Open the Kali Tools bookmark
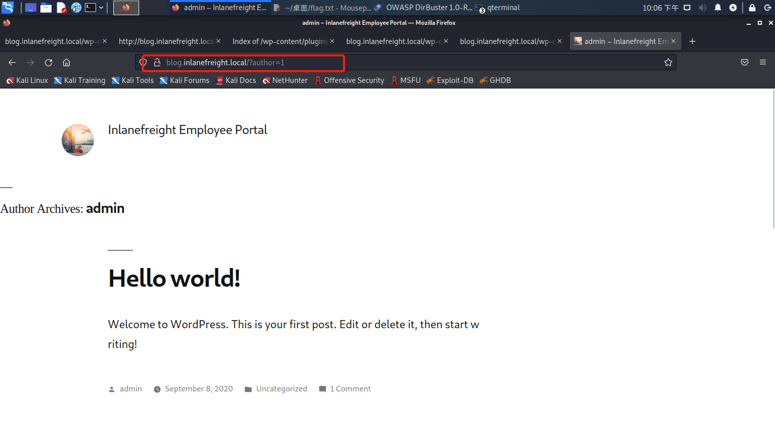 coord(133,80)
